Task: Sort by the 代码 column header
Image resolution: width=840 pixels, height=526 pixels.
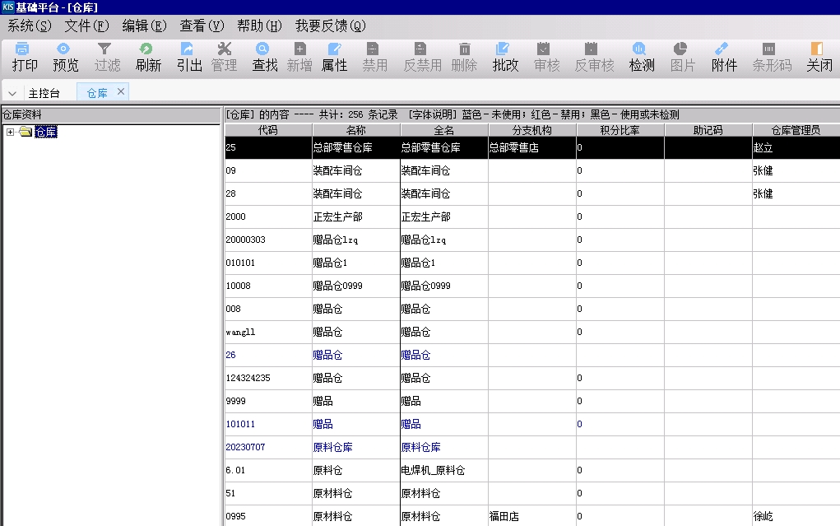Action: (268, 130)
